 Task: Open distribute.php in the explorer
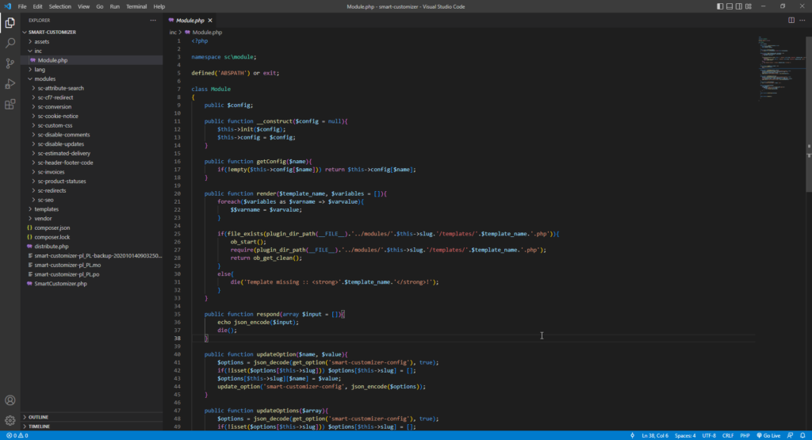[92, 247]
